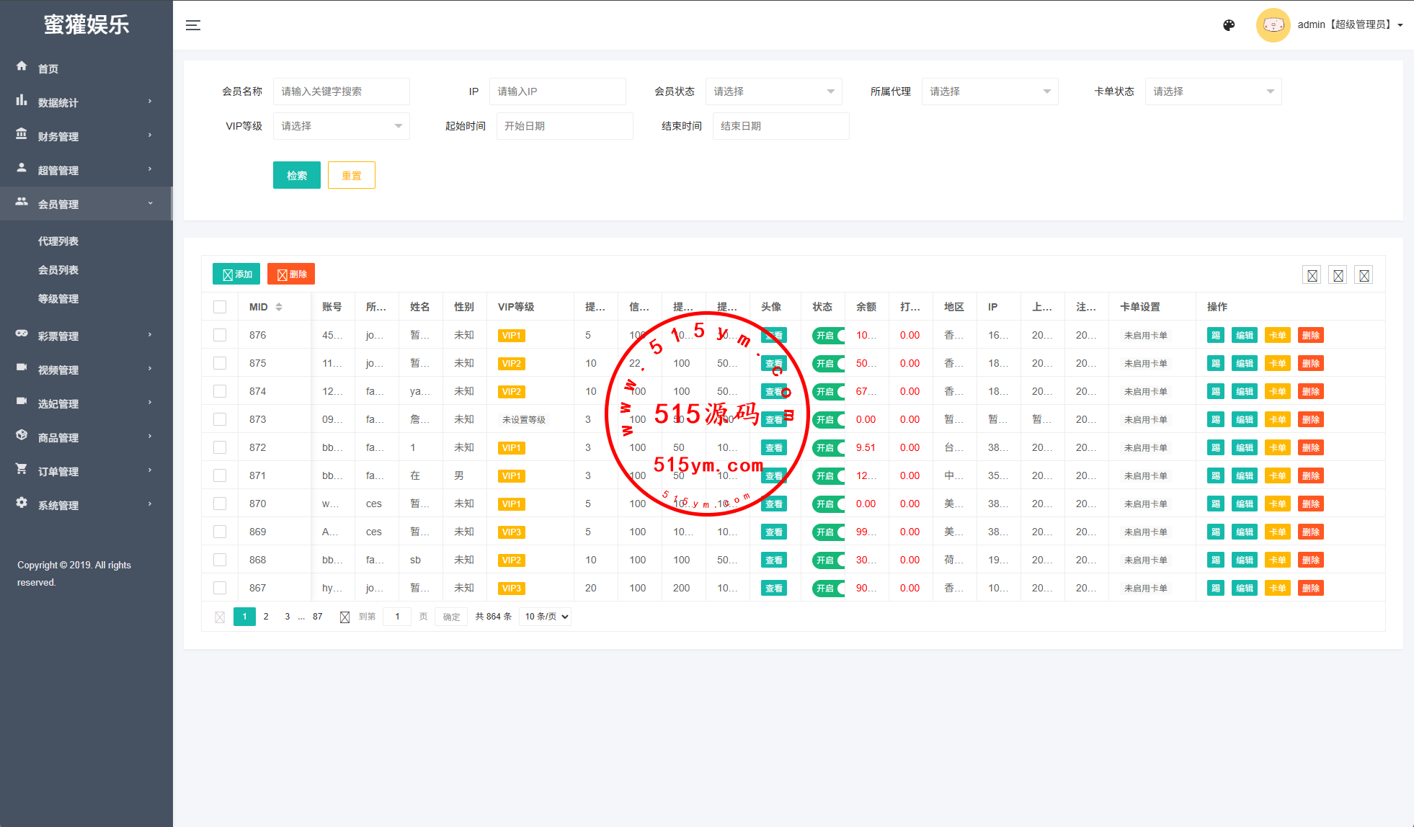The width and height of the screenshot is (1414, 827).
Task: Click orange 卡单 button for member 874
Action: point(1277,392)
